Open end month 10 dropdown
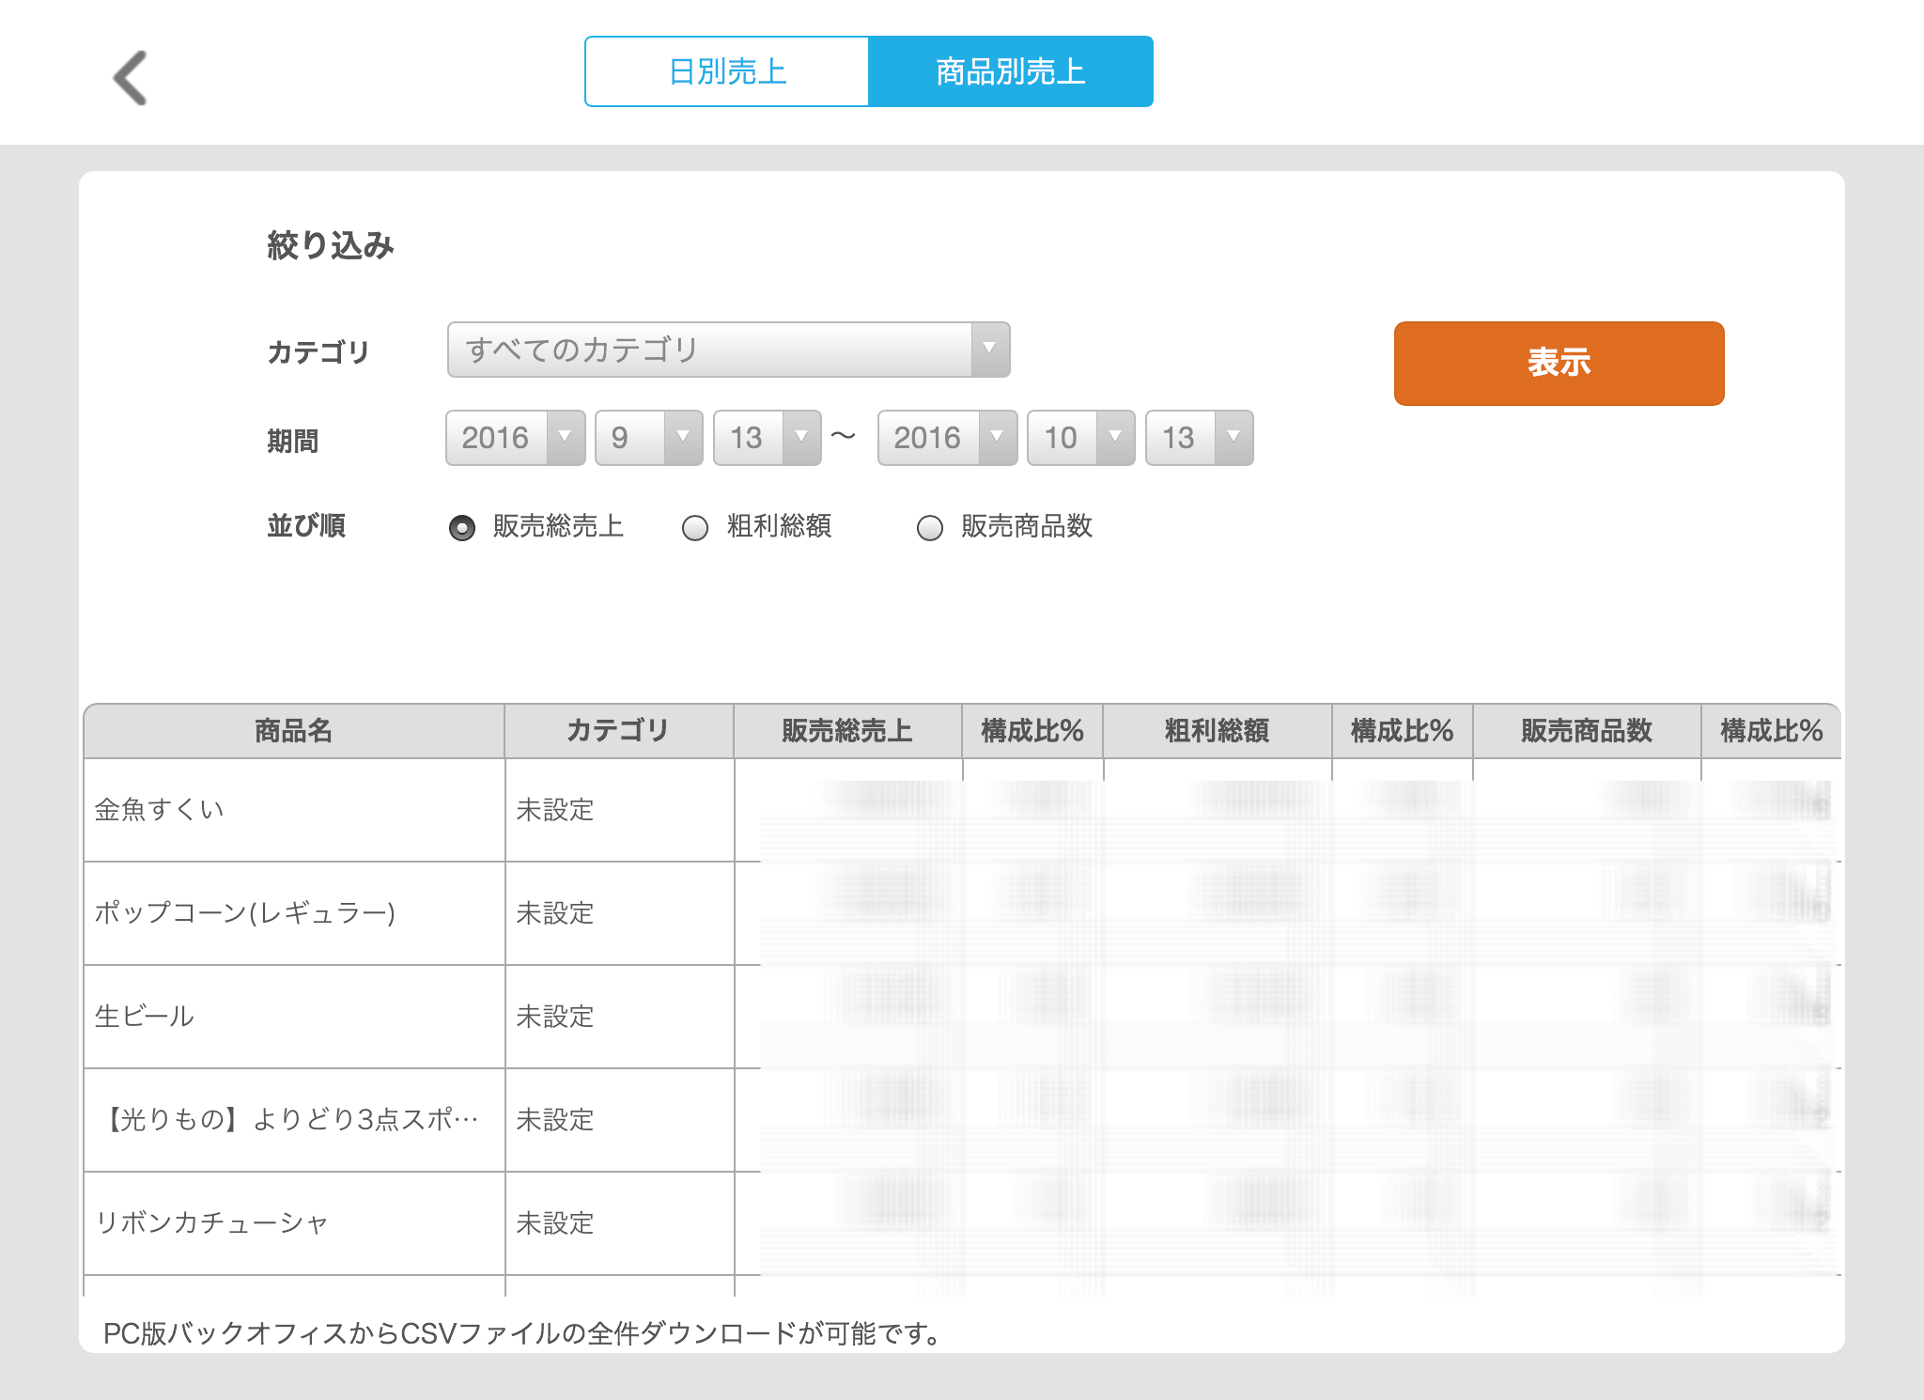Screen dimensions: 1924x1400 coord(1080,438)
